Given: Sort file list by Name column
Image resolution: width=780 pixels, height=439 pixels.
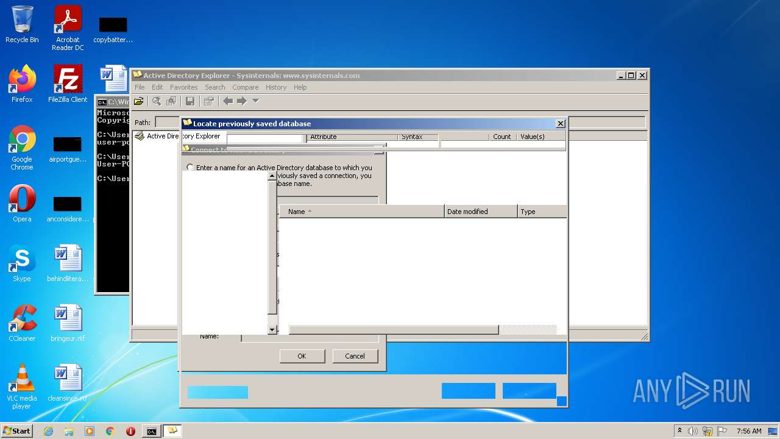Looking at the screenshot, I should 361,212.
